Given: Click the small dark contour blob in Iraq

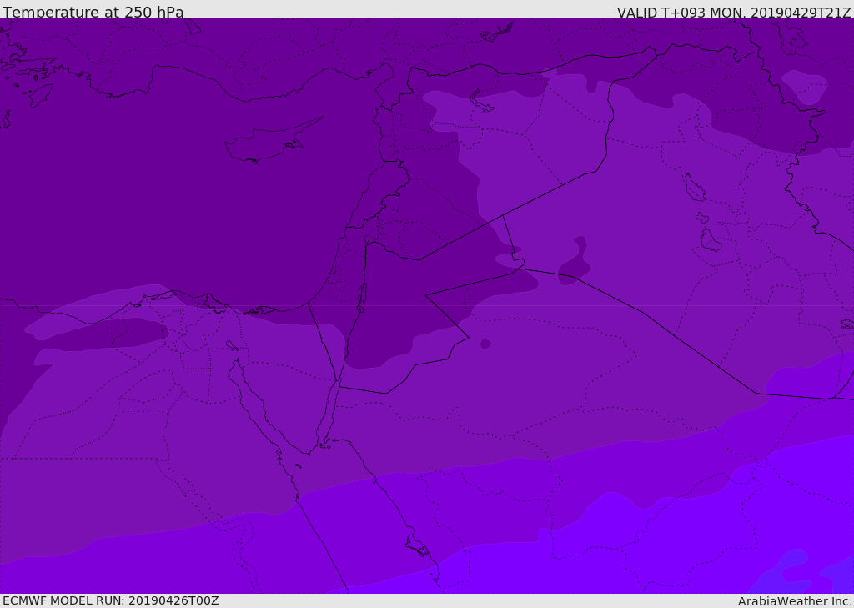Looking at the screenshot, I should coord(576,260).
